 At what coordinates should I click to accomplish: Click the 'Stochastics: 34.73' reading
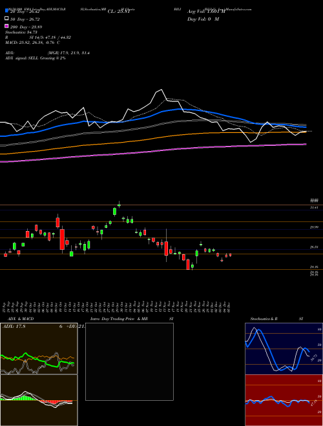tap(21, 32)
